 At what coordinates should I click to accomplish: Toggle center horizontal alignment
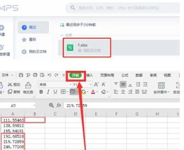[123, 92]
